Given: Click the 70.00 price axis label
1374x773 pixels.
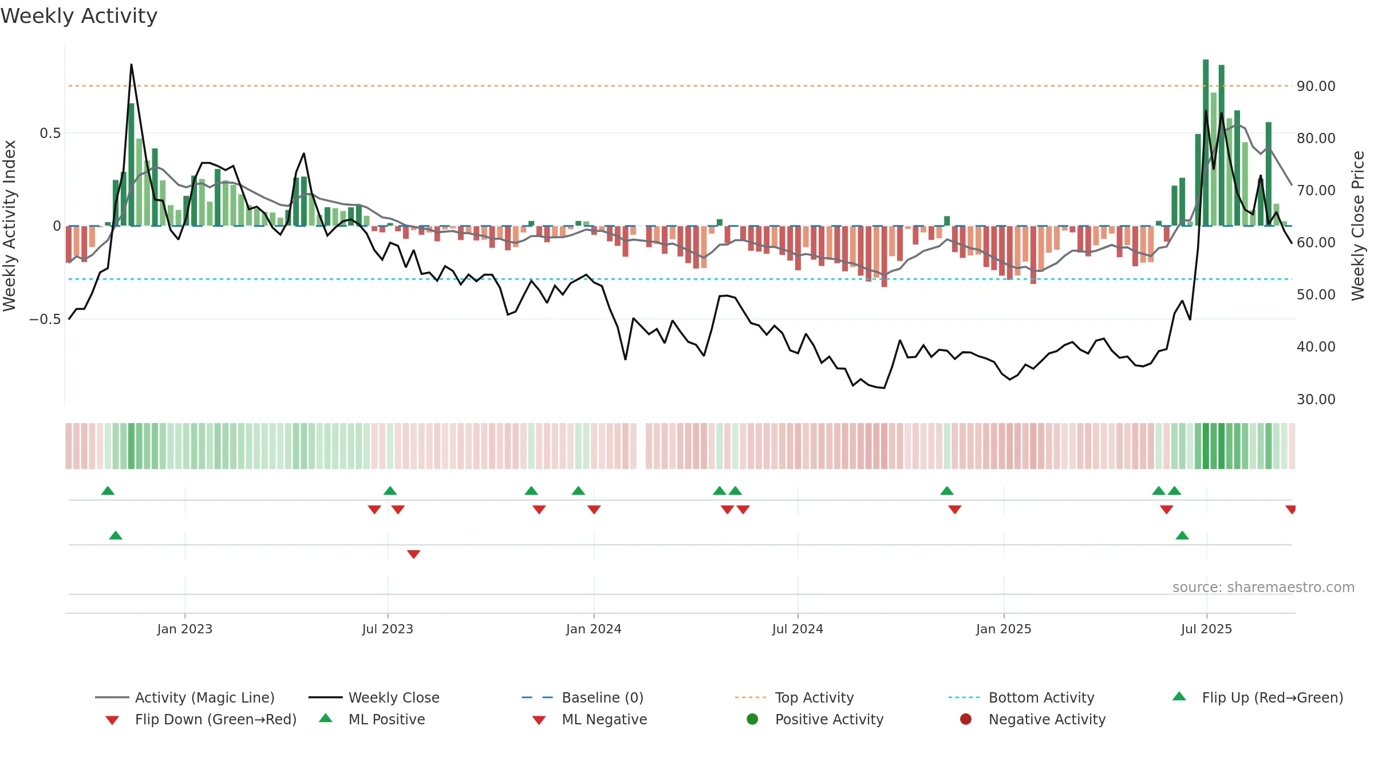Looking at the screenshot, I should click(x=1316, y=191).
